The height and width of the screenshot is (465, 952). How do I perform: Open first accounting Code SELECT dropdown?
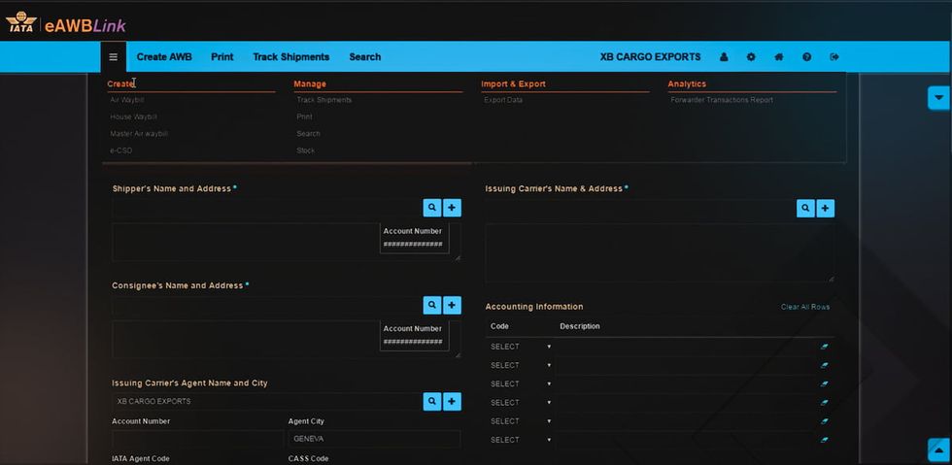521,347
